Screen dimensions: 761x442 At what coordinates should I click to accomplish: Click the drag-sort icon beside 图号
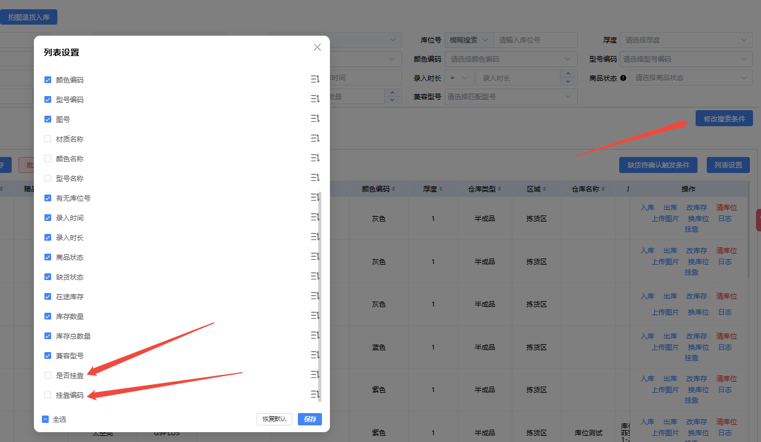[x=315, y=119]
